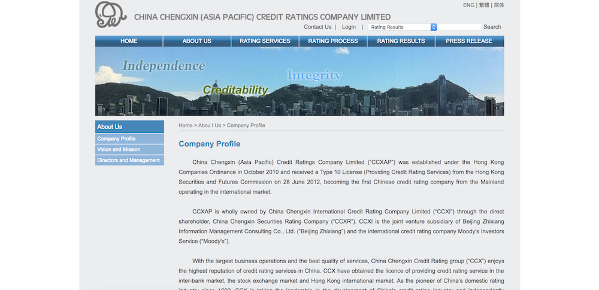This screenshot has height=290, width=599.
Task: Switch language to Traditional Chinese 繁體
Action: click(484, 5)
